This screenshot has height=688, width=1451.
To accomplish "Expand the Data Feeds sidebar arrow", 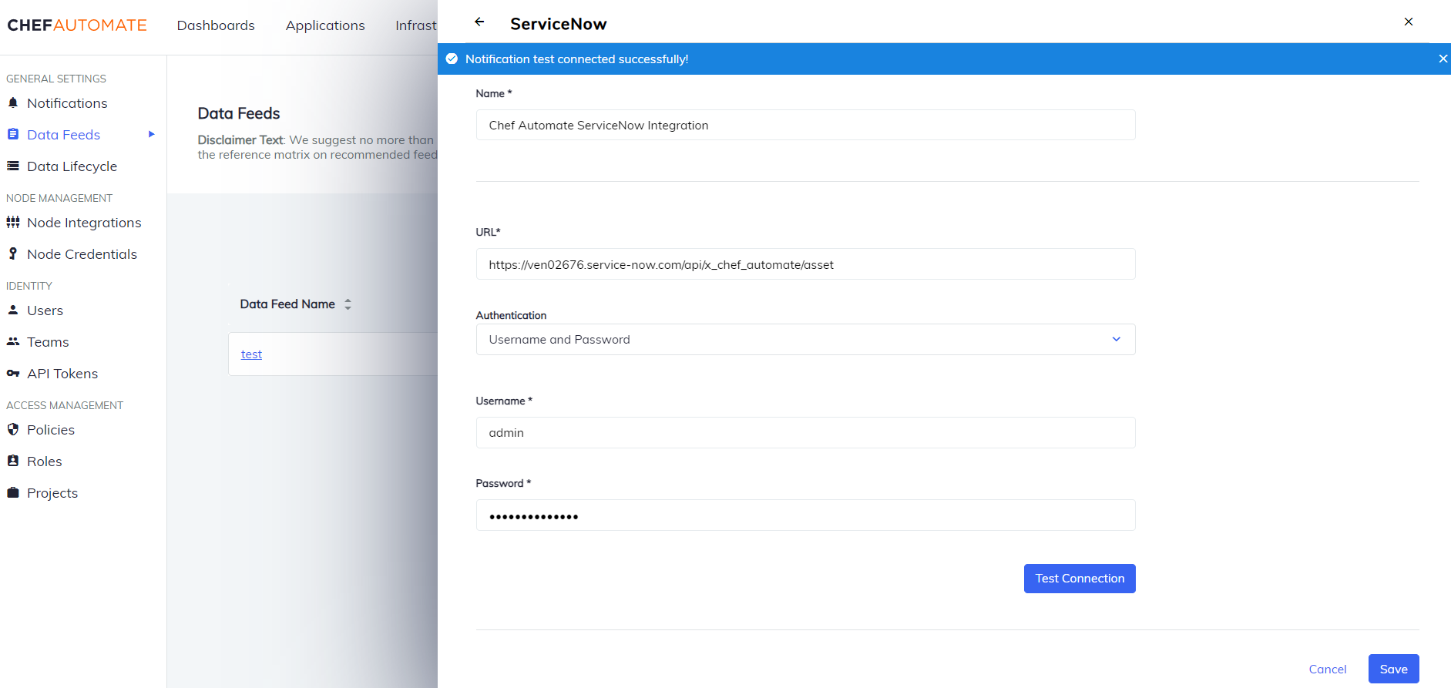I will [151, 134].
